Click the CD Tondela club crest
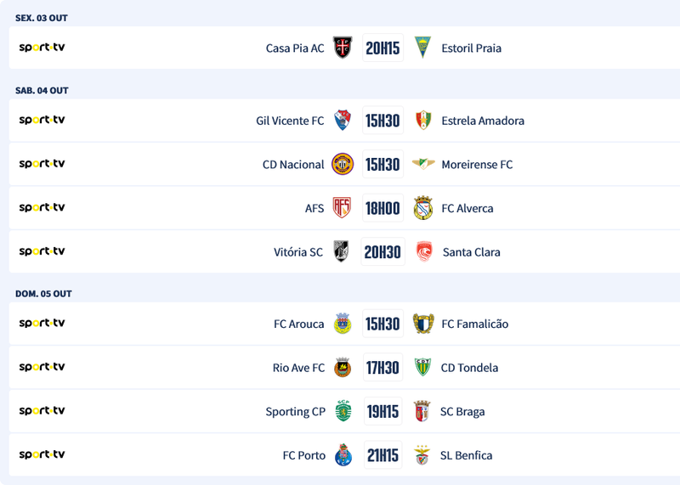Screen dimensions: 680x485 coord(422,367)
